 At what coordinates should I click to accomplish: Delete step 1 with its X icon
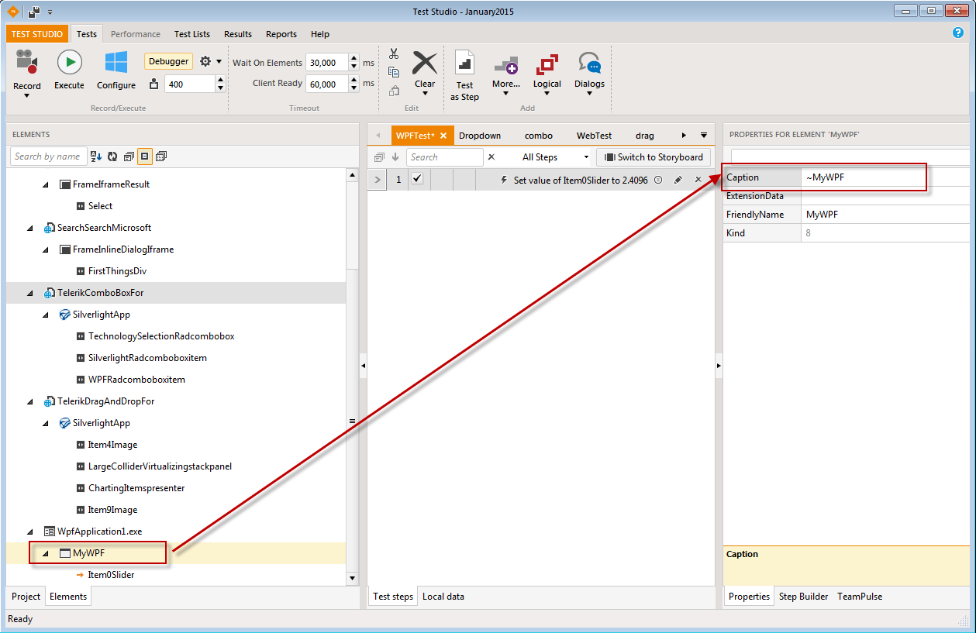pyautogui.click(x=698, y=180)
